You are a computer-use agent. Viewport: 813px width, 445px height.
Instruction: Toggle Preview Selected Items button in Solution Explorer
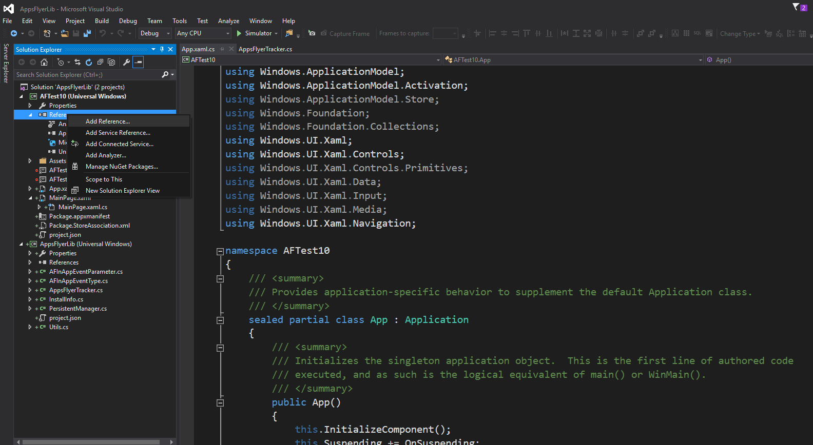pos(138,62)
